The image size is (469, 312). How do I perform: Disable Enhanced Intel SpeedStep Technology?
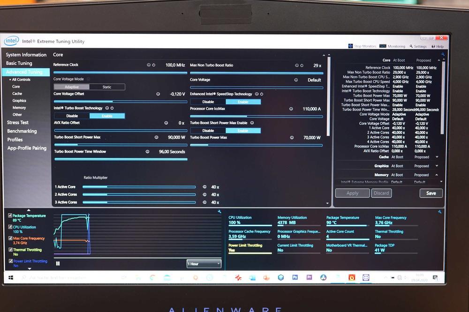[x=208, y=102]
